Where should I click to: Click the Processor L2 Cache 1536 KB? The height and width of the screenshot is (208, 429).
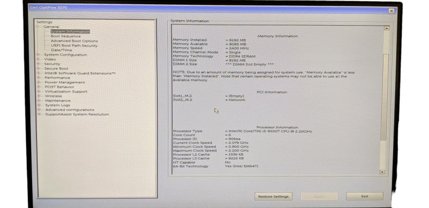point(234,155)
